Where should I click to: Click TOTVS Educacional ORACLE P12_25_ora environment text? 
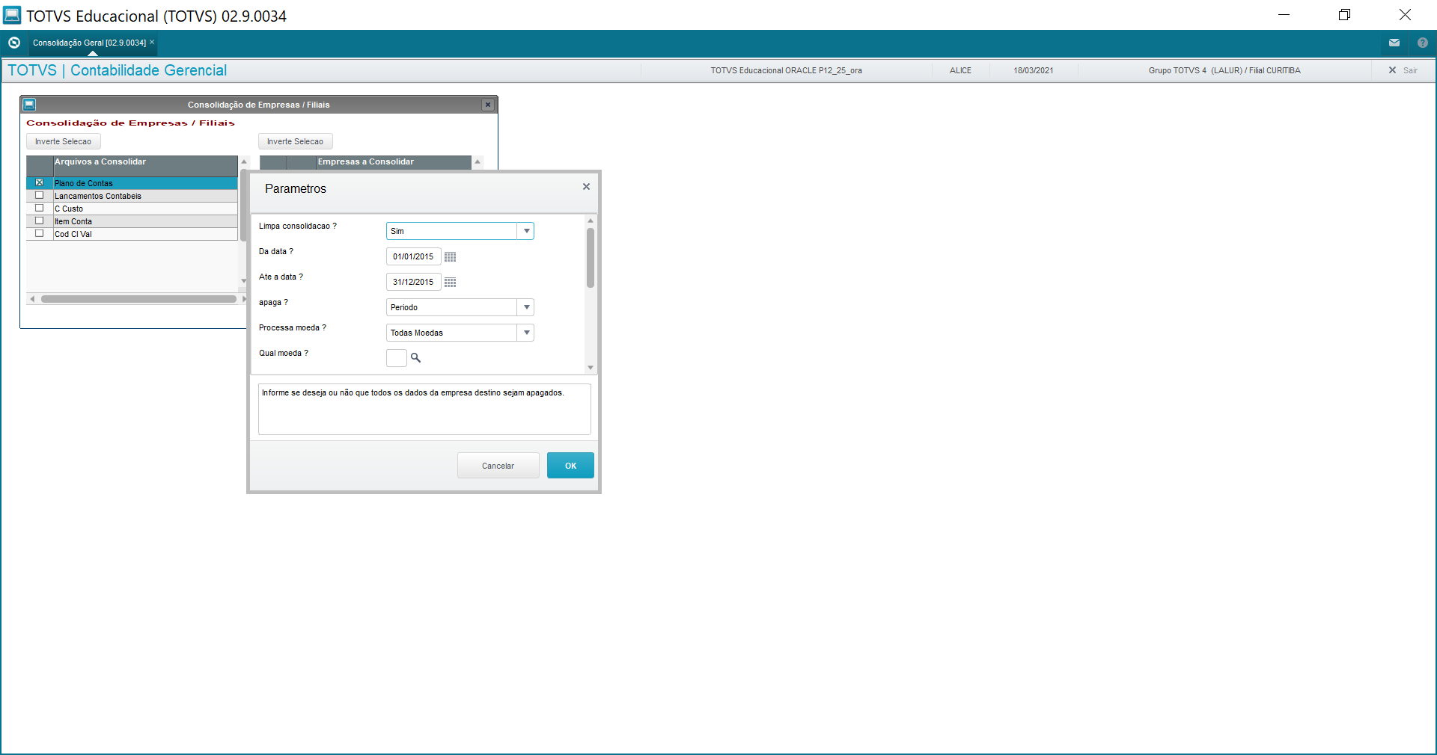786,70
